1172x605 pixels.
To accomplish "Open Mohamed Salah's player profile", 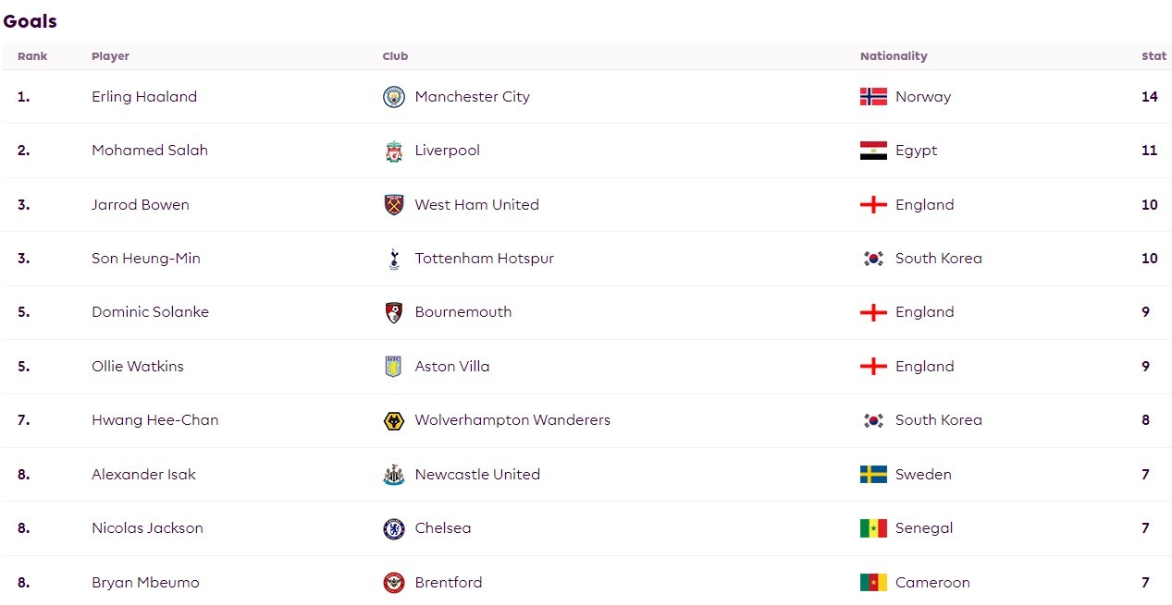I will [x=150, y=151].
